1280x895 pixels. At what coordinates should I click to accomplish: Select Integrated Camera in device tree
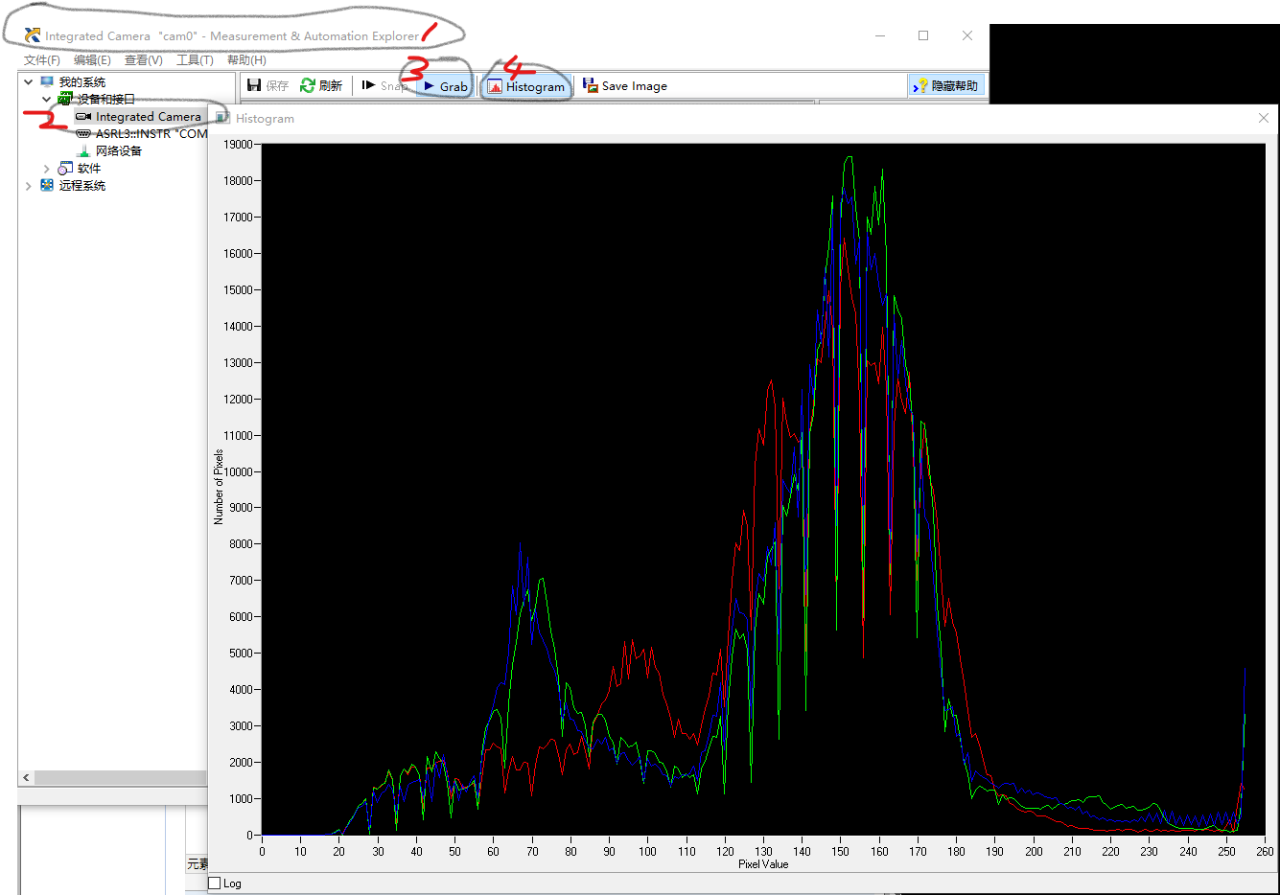(x=148, y=117)
